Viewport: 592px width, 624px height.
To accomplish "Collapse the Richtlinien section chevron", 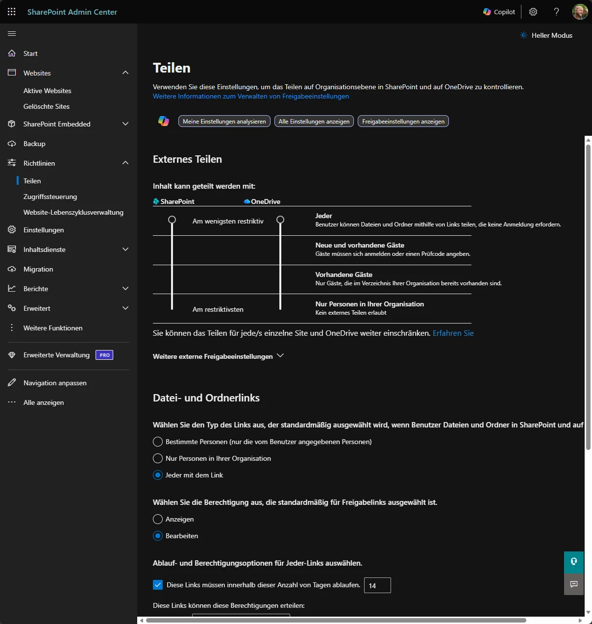I will click(125, 163).
